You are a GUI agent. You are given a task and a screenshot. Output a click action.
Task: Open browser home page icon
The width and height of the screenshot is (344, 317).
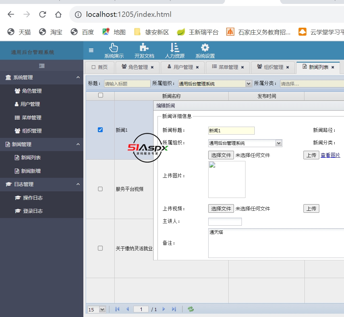[58, 15]
